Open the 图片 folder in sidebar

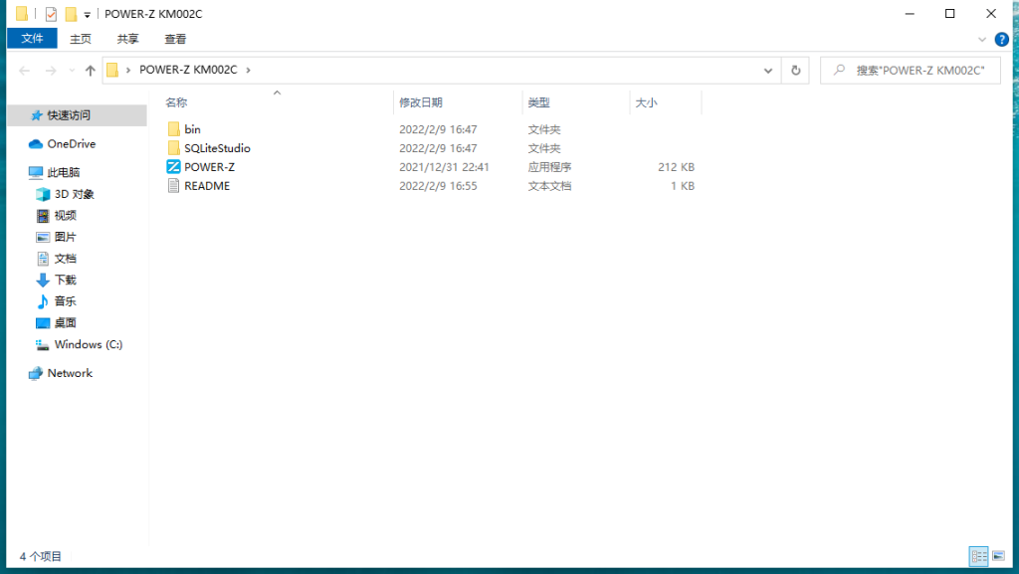tap(57, 237)
